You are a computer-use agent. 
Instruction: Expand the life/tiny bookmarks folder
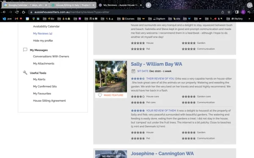pyautogui.click(x=235, y=19)
